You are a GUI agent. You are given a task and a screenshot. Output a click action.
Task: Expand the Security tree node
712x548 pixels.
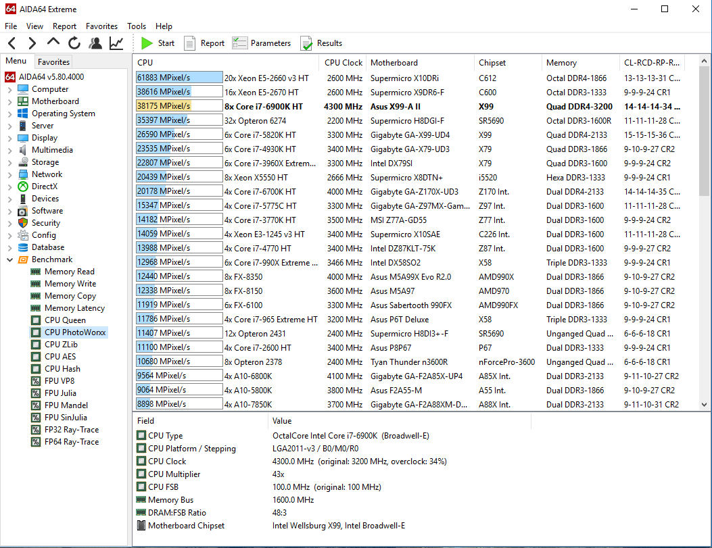click(10, 223)
